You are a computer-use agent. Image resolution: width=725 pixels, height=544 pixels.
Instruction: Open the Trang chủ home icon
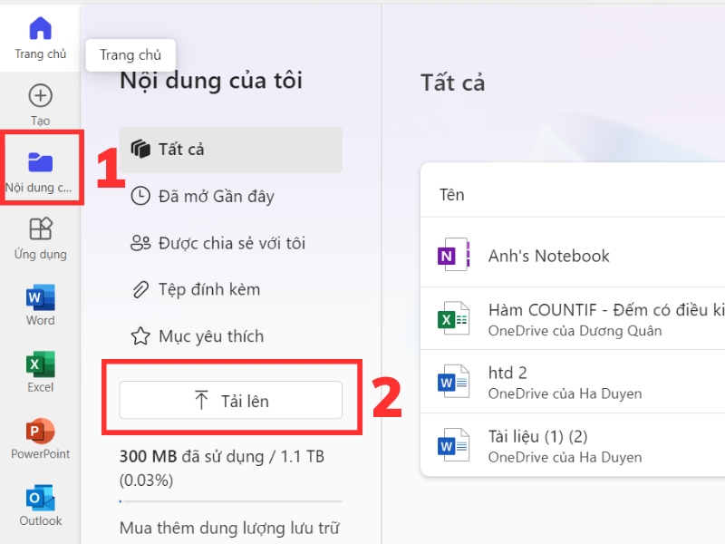pyautogui.click(x=40, y=28)
